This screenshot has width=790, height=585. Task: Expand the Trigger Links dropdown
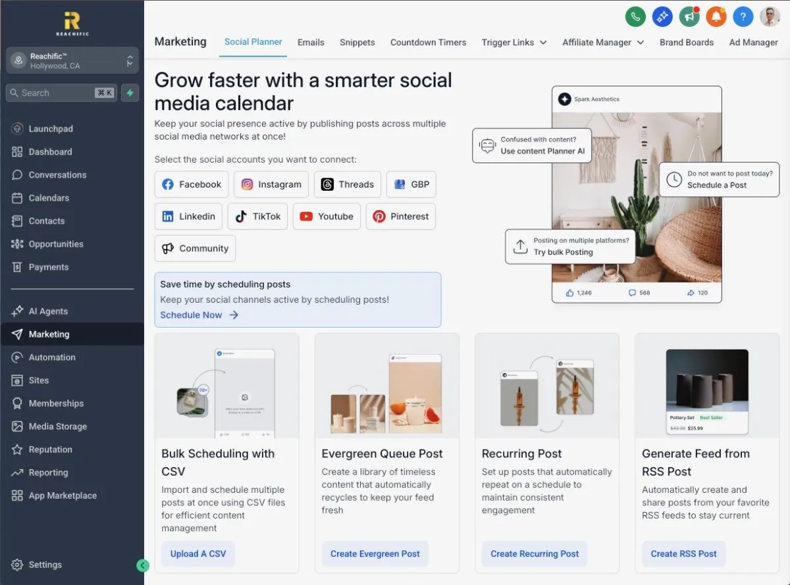514,42
